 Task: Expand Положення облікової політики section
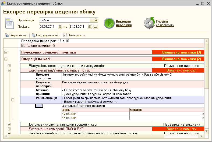tap(6, 52)
